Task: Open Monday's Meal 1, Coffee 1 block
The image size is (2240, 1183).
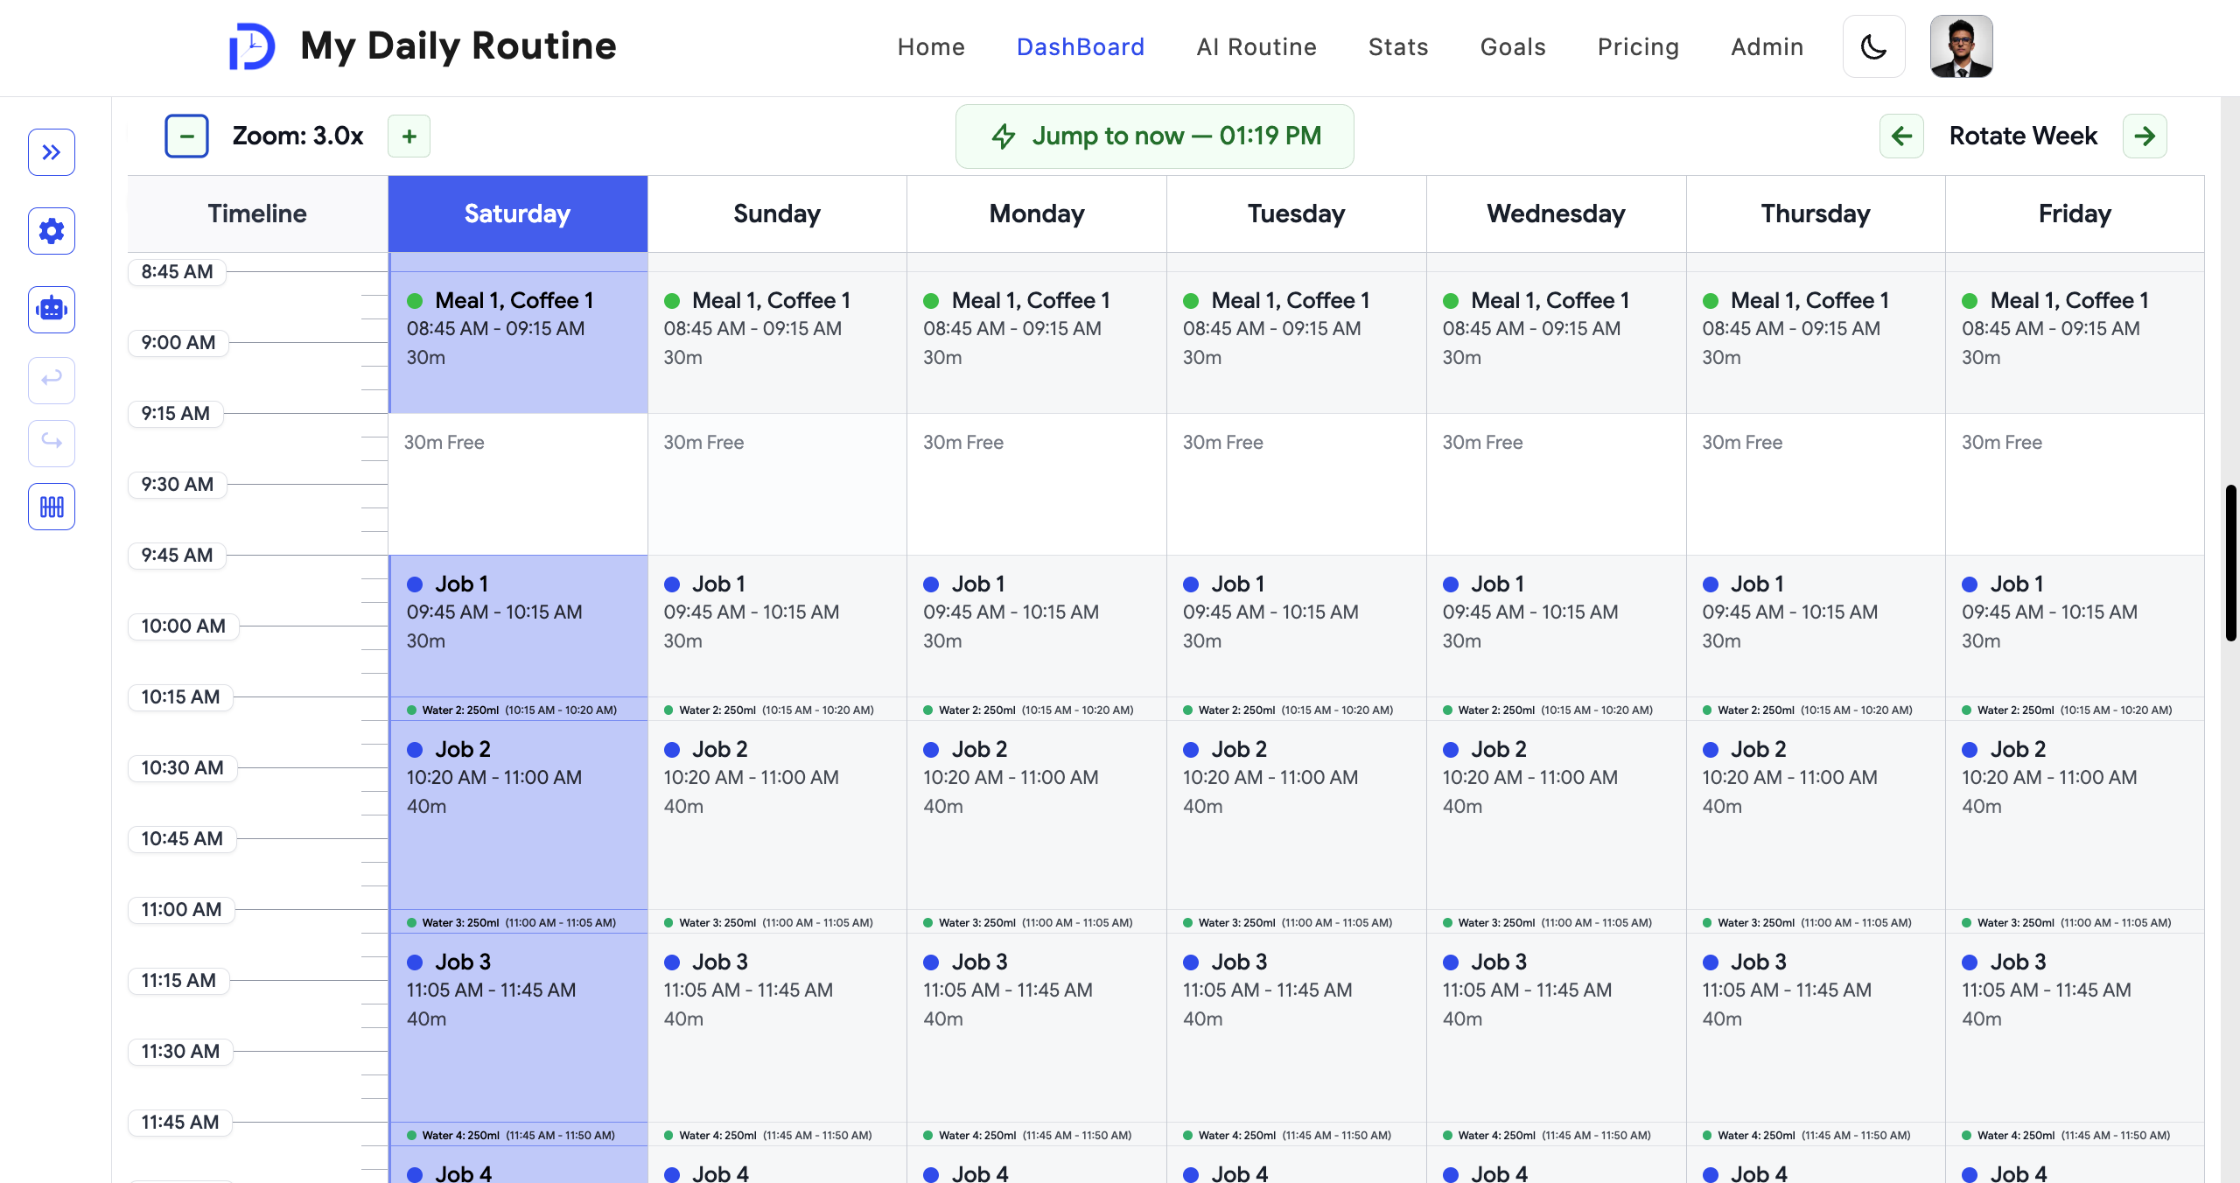Action: point(1037,342)
